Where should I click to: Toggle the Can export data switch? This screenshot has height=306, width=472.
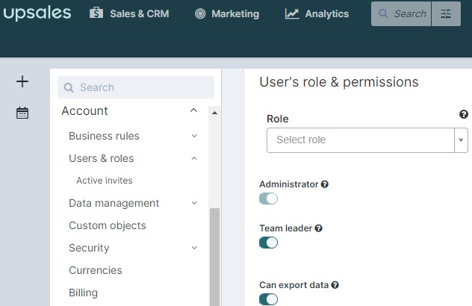[268, 299]
